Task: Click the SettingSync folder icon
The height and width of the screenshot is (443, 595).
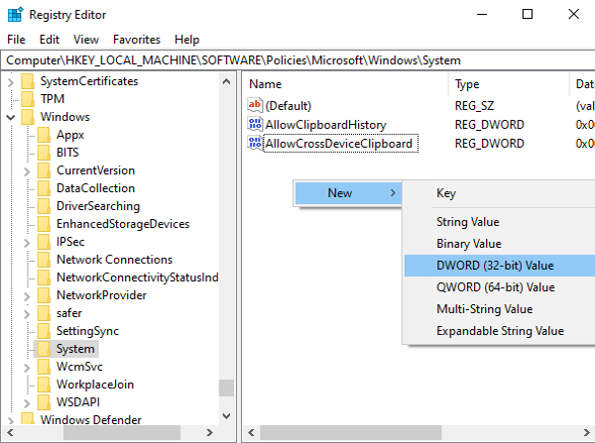Action: pos(44,330)
